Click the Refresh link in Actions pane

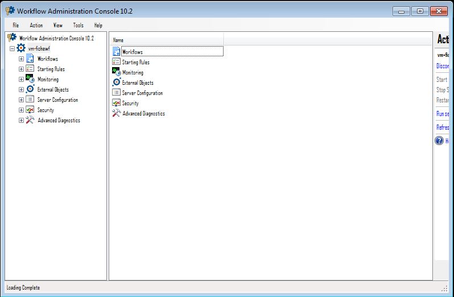pyautogui.click(x=443, y=127)
